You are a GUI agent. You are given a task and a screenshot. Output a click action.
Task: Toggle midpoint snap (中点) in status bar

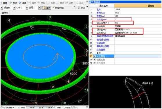(40, 108)
